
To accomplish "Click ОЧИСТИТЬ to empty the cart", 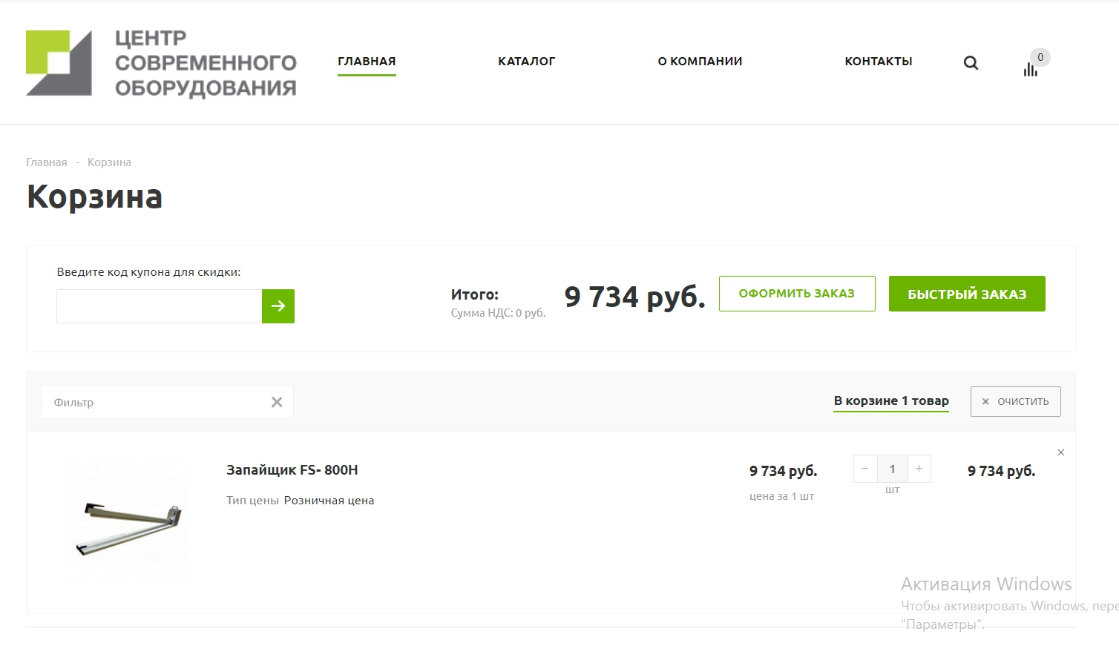I will [1015, 401].
